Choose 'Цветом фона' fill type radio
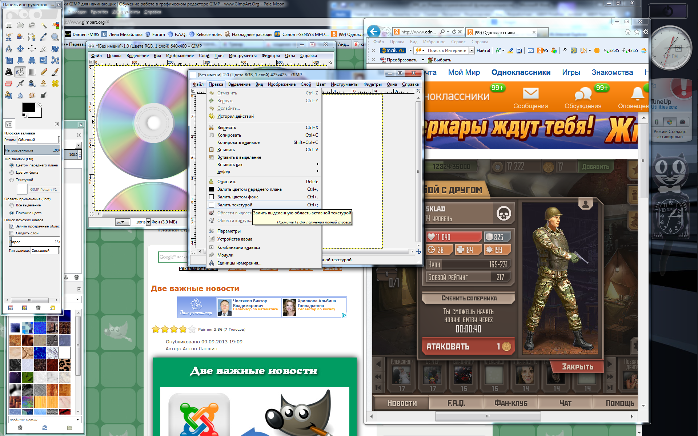The height and width of the screenshot is (436, 698). 12,173
